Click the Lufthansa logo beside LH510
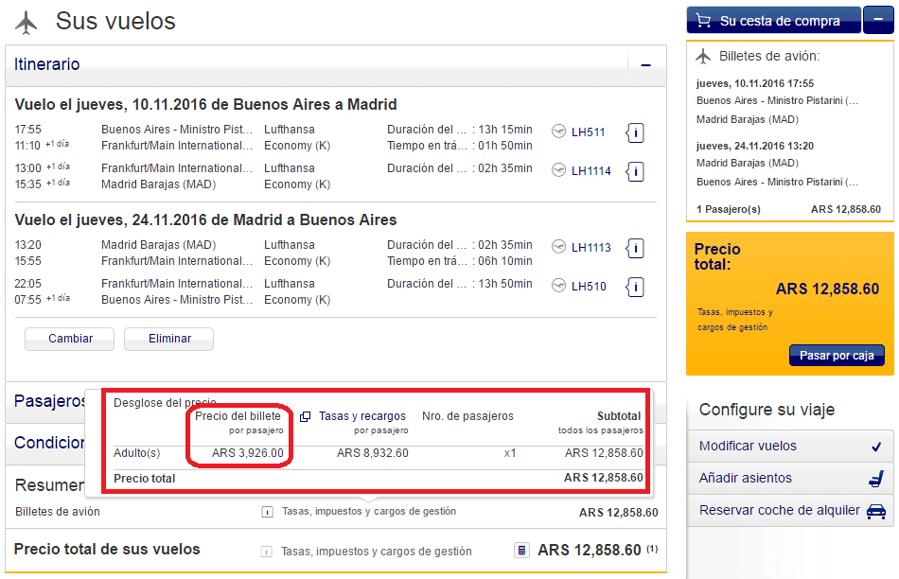The height and width of the screenshot is (579, 899). click(558, 286)
